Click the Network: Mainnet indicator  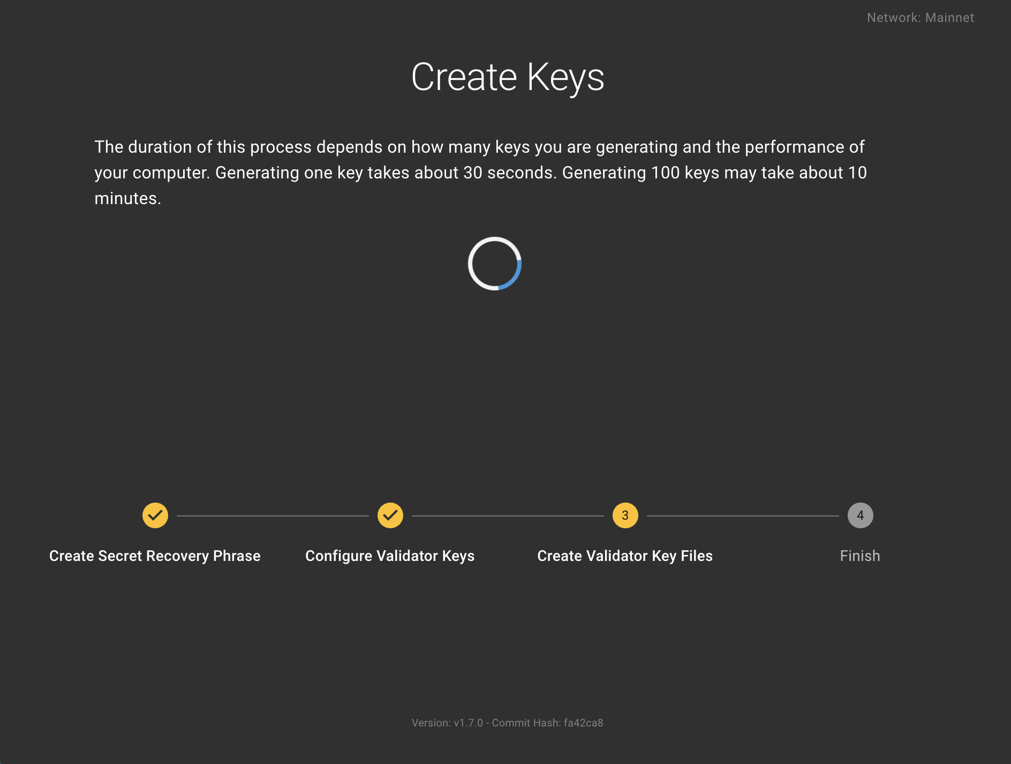(920, 18)
